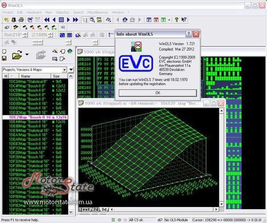Click the rewind double-left arrow icon
Image resolution: width=267 pixels, height=223 pixels.
[x=47, y=20]
